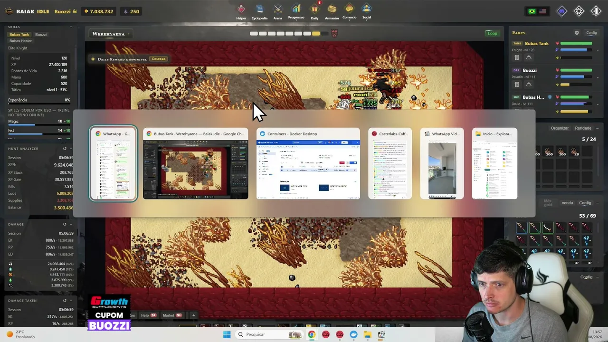Open Bubas Tank helmet icon

529,57
